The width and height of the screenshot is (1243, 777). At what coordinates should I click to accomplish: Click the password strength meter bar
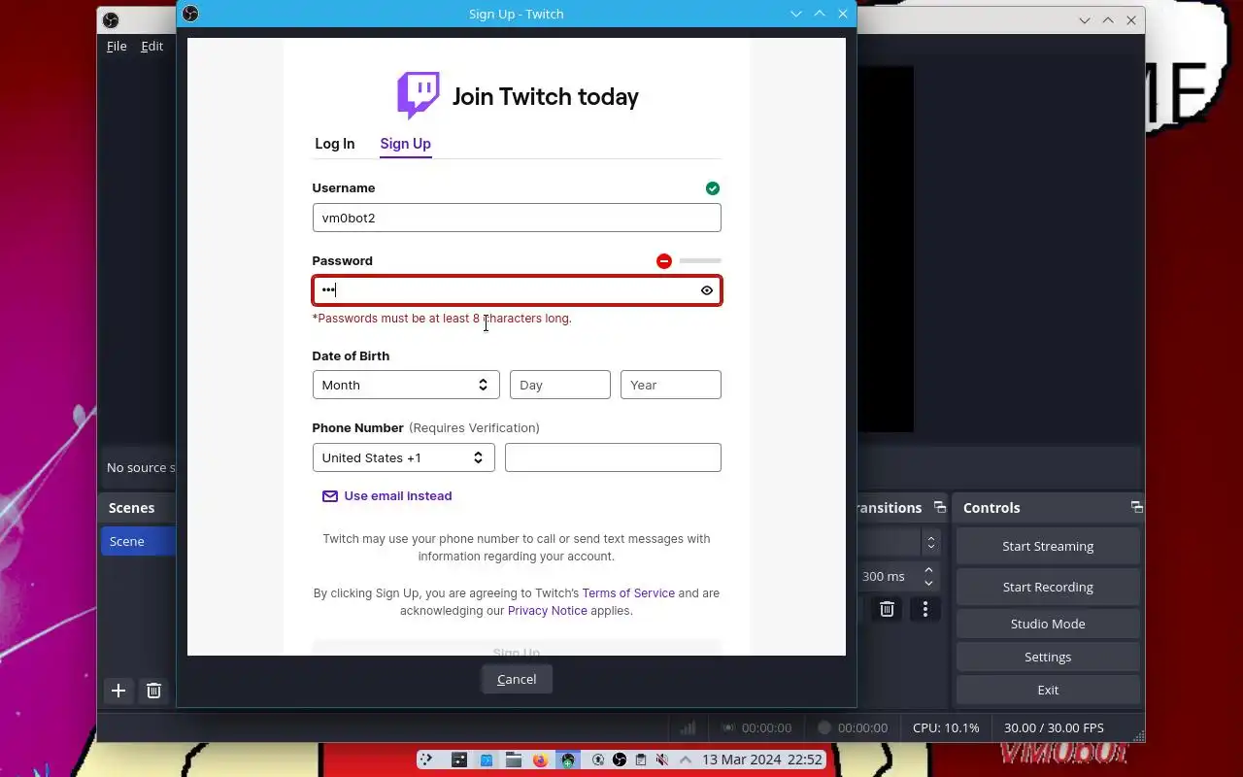[700, 261]
